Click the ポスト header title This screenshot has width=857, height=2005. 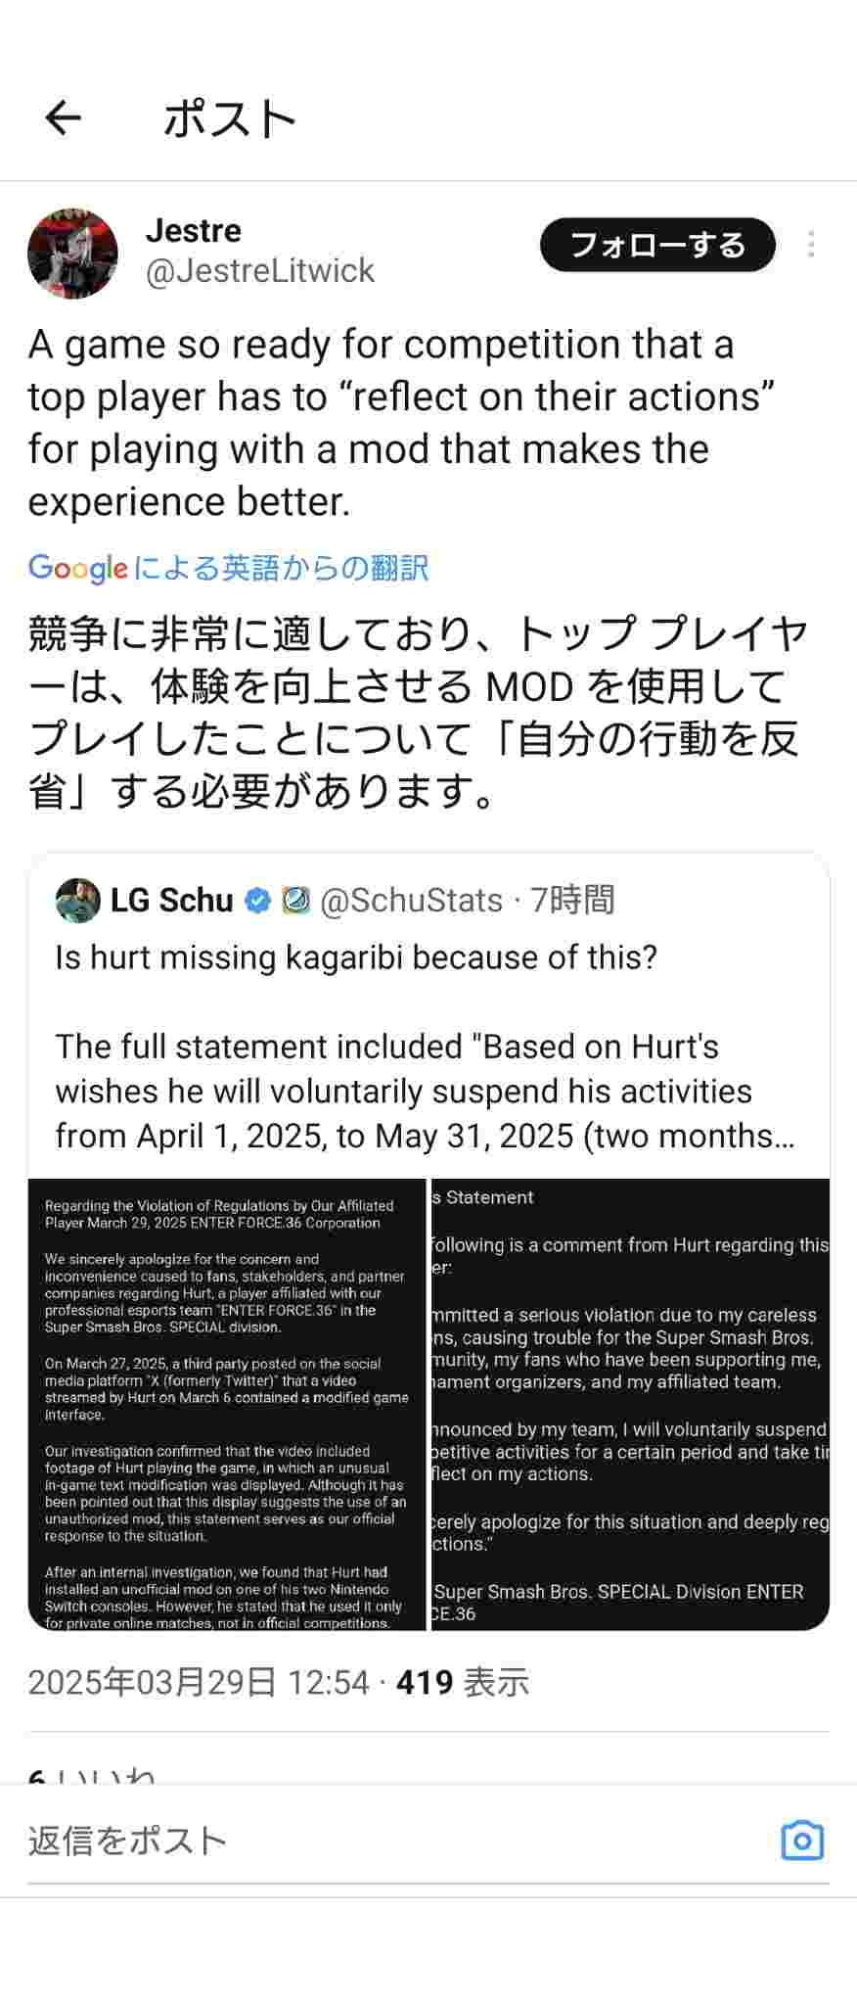tap(230, 118)
